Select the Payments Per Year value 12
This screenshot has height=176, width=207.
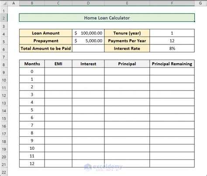[x=172, y=41]
